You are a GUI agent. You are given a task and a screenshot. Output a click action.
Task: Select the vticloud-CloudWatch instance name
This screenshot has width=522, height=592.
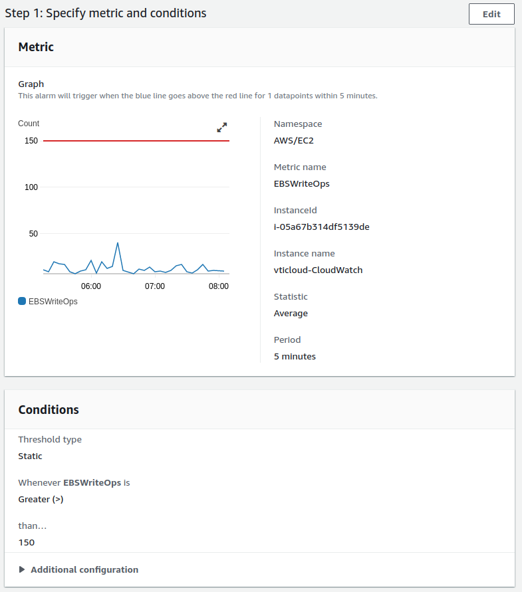click(319, 270)
